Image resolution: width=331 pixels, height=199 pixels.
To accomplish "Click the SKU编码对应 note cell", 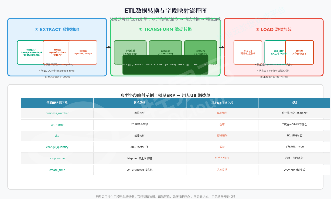I will 294,136.
